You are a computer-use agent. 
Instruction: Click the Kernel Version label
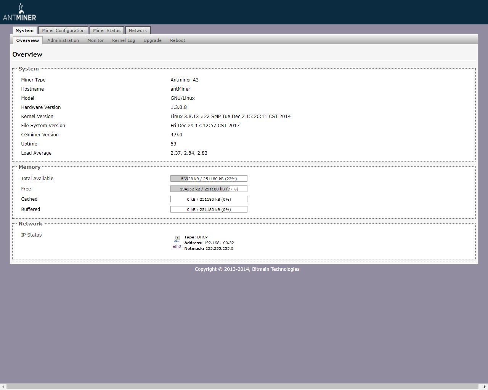pyautogui.click(x=37, y=117)
